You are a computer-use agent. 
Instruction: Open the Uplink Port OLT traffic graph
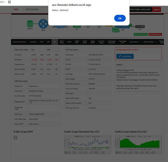tap(138, 145)
